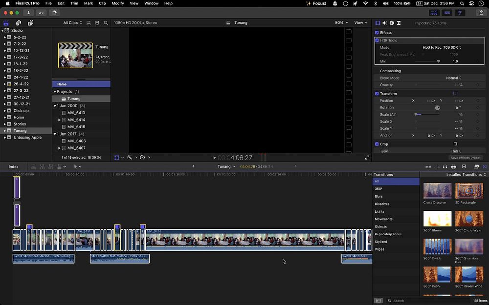Click Save Effects Preset button

465,158
